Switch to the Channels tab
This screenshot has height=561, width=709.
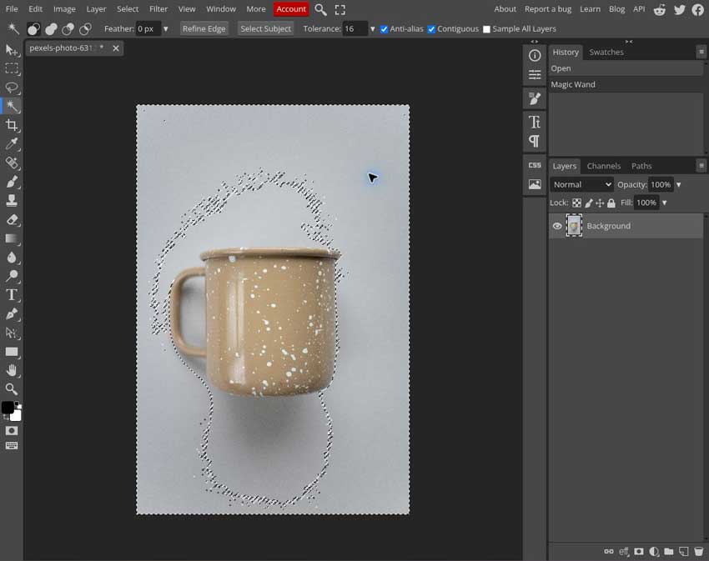603,166
